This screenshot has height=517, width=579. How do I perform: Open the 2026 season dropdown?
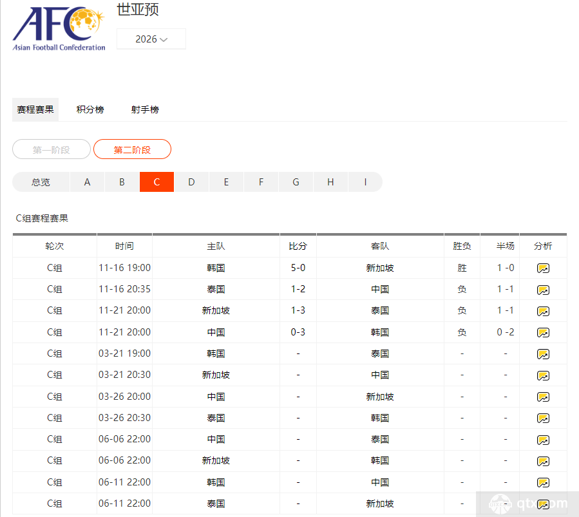[x=151, y=39]
